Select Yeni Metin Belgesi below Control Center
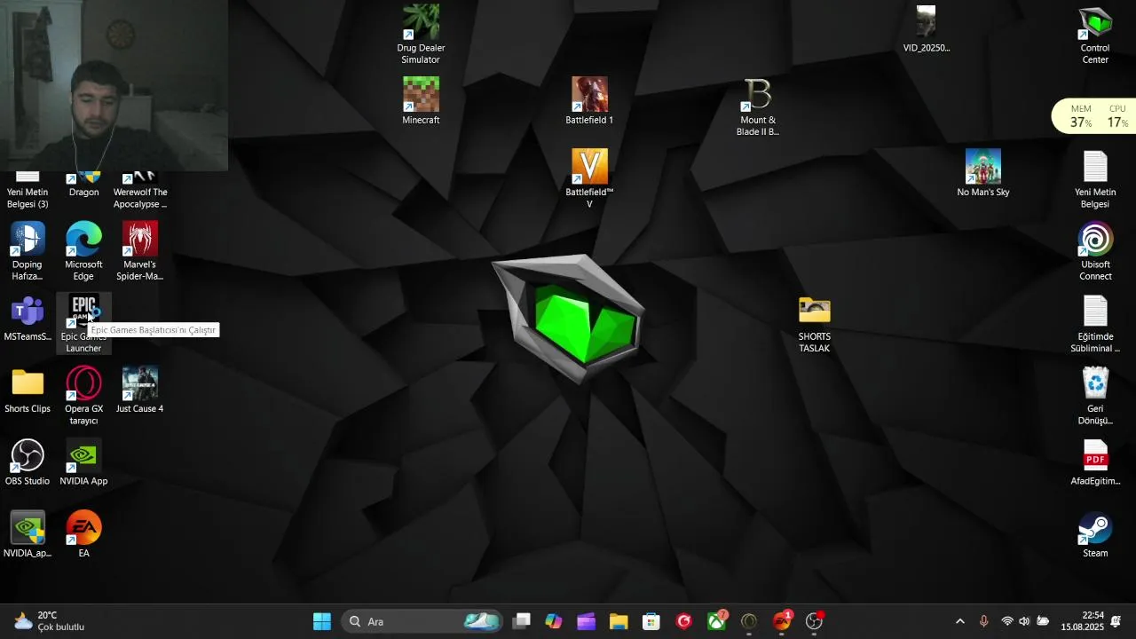 (x=1095, y=178)
